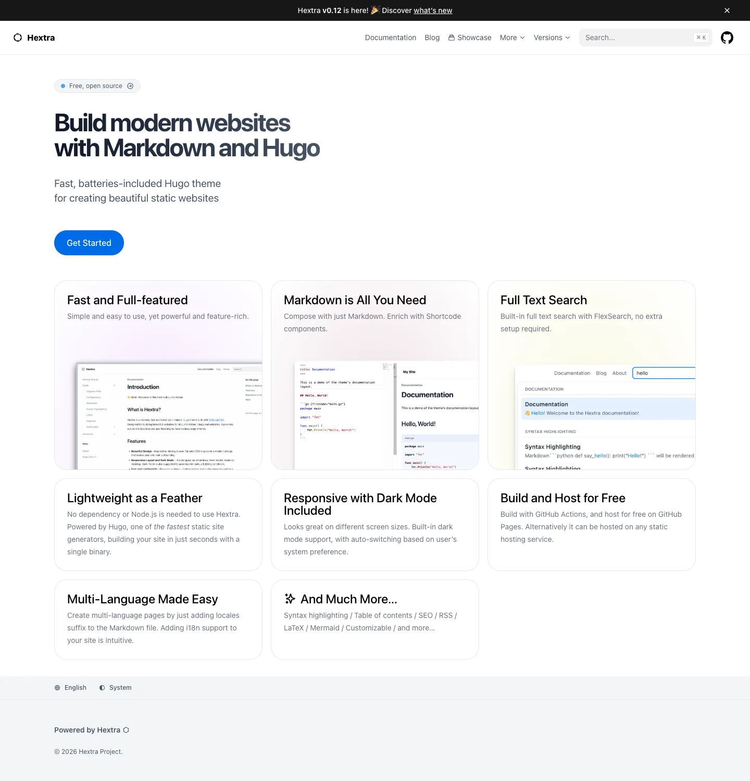Image resolution: width=750 pixels, height=781 pixels.
Task: Click the "© 2026 Hextra Project." text
Action: 89,752
